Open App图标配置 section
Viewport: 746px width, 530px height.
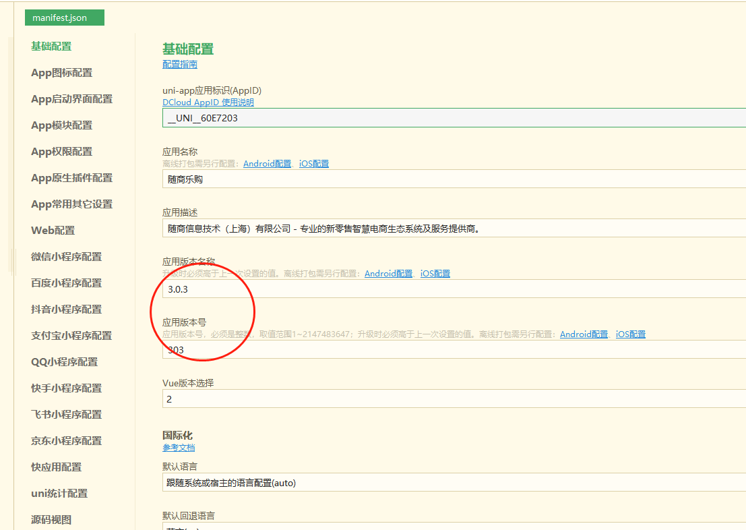62,73
